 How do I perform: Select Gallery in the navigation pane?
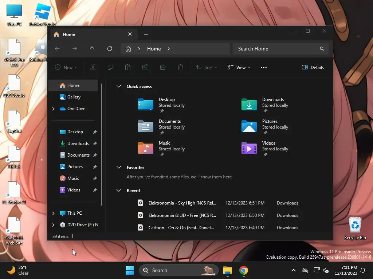73,97
